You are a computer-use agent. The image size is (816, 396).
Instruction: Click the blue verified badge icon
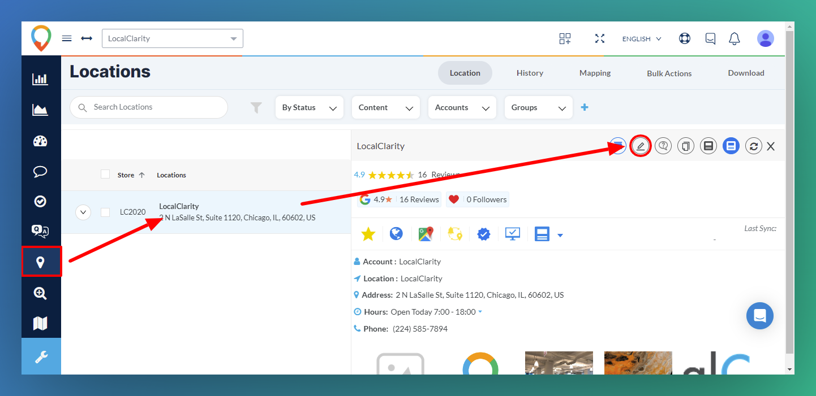(x=484, y=234)
